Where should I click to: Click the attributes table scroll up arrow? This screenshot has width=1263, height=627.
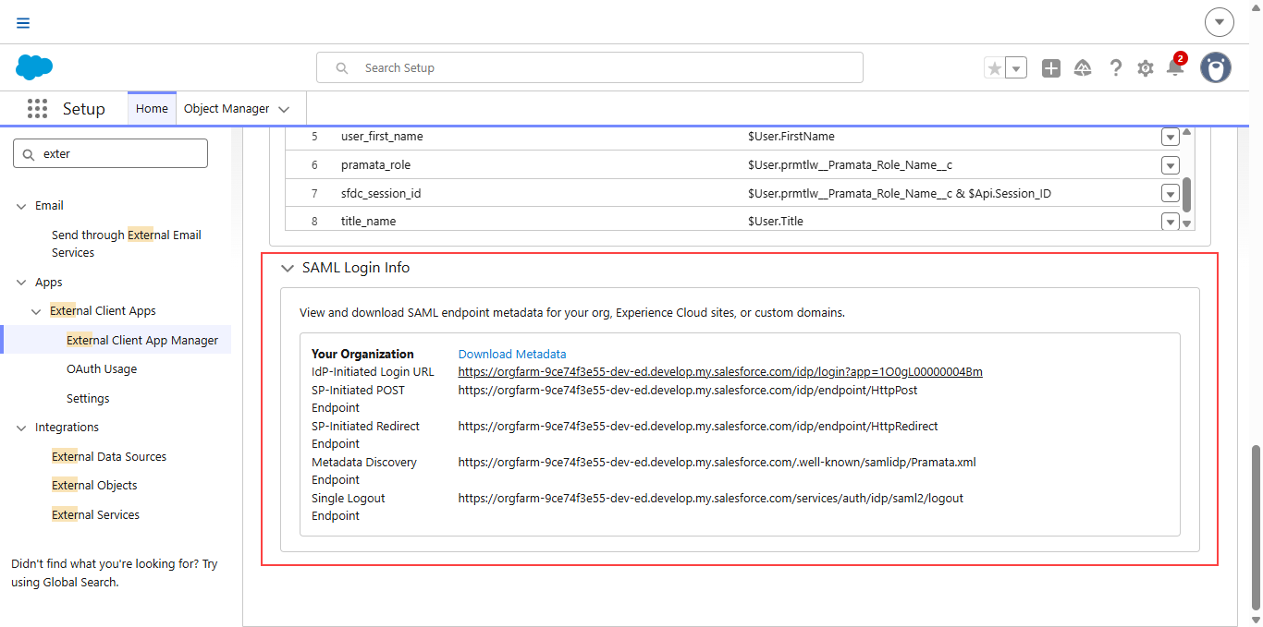(x=1187, y=132)
